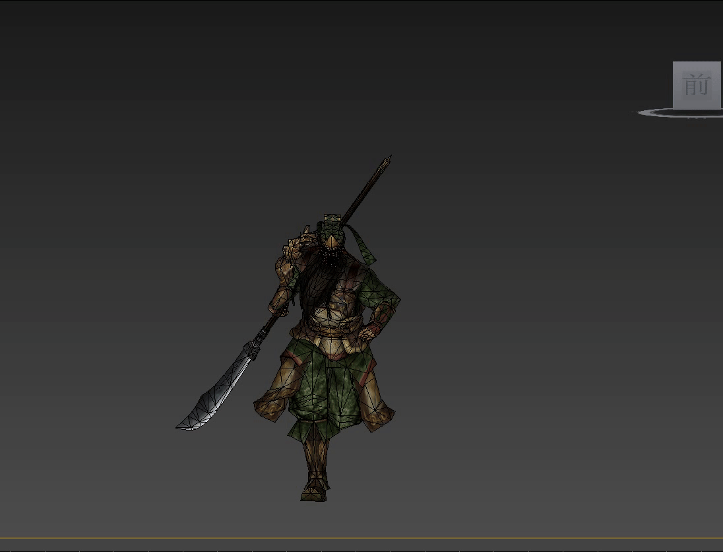The image size is (723, 552).
Task: Select the warrior's green hat
Action: [333, 226]
